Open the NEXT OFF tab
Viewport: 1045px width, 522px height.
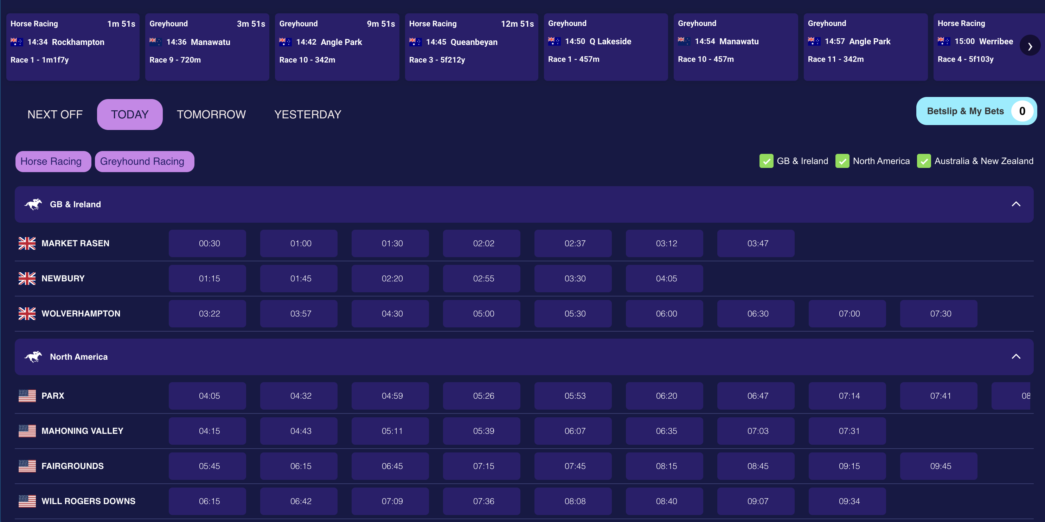point(55,114)
